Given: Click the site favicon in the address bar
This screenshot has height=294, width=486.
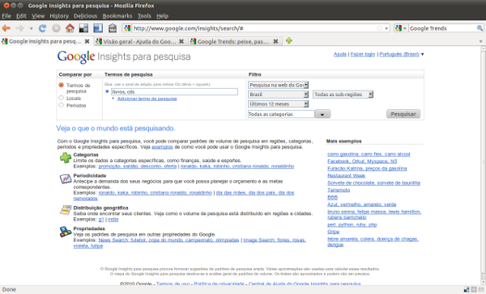Looking at the screenshot, I should pos(127,28).
